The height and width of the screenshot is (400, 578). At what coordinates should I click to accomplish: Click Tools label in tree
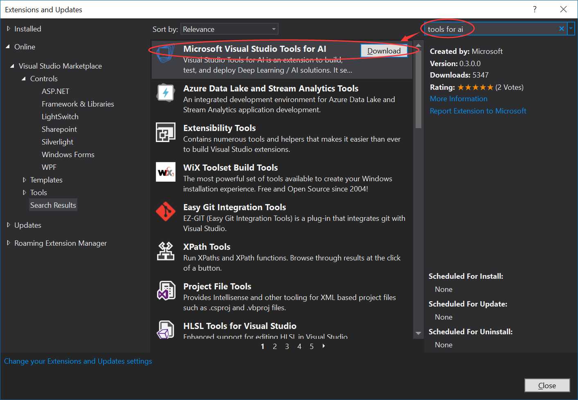38,192
